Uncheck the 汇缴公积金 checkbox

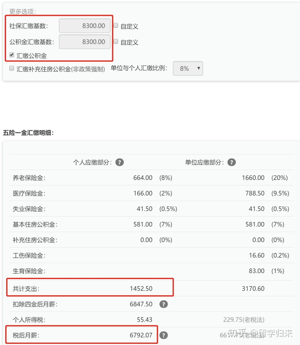tap(12, 55)
